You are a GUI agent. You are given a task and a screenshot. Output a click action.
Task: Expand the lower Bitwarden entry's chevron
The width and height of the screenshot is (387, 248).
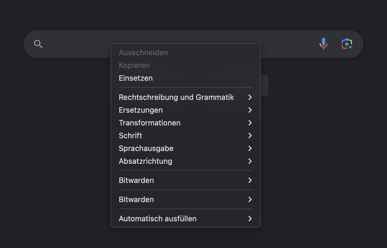250,200
